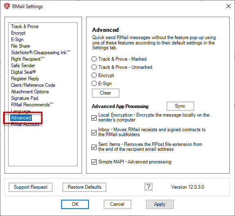Select Track & Prove - Unmarked radio option
This screenshot has width=235, height=216.
pyautogui.click(x=94, y=67)
